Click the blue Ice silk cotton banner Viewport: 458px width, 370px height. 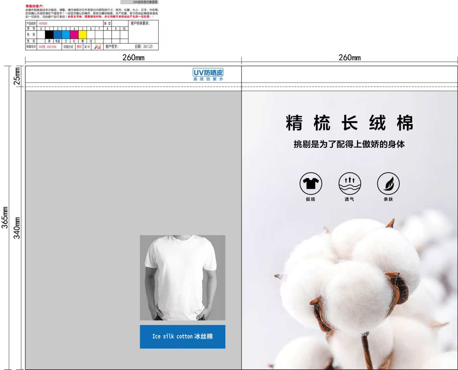182,336
